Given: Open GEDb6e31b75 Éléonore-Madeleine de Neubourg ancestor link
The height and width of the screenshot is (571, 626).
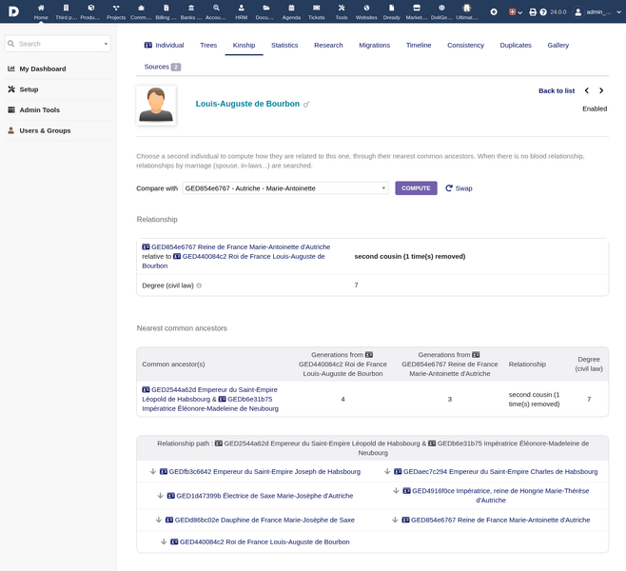Looking at the screenshot, I should (210, 404).
